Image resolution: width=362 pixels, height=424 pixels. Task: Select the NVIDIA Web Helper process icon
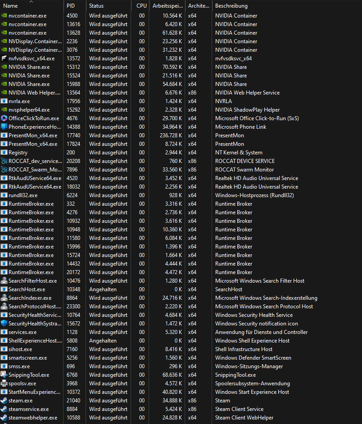coord(4,92)
